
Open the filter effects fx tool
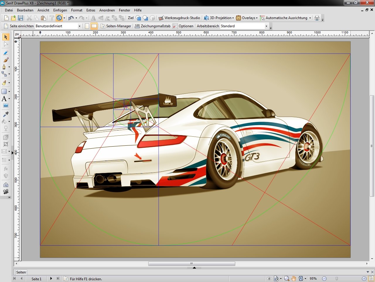[6, 169]
